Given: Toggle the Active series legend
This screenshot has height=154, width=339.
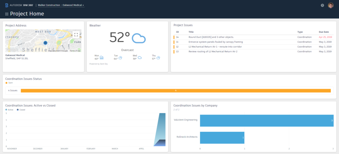Looking at the screenshot, I should coord(10,110).
